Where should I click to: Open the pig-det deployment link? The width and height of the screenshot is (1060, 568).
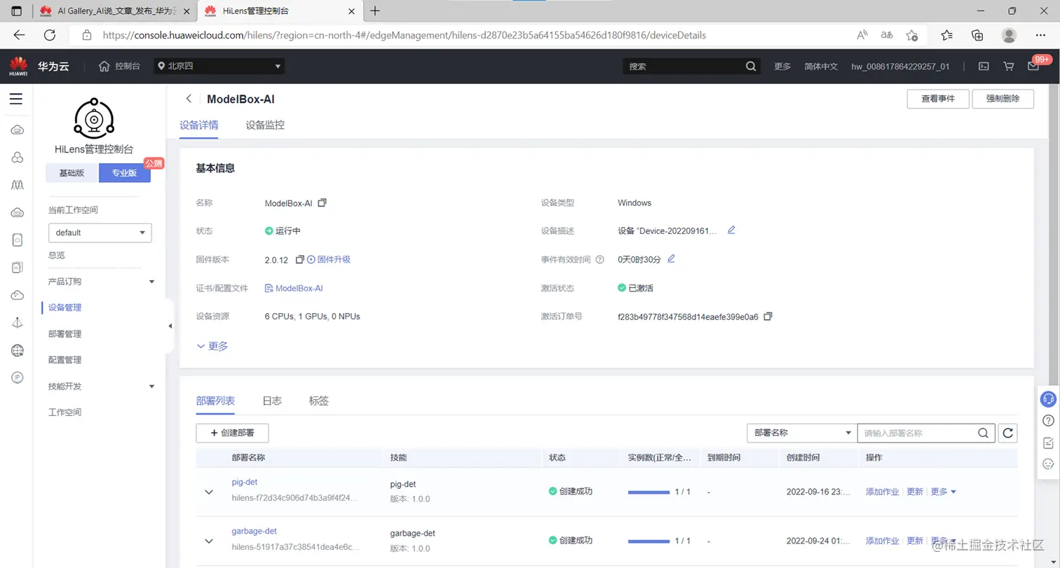click(x=245, y=482)
